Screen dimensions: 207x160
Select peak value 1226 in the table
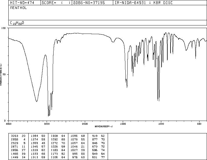coord(54,146)
